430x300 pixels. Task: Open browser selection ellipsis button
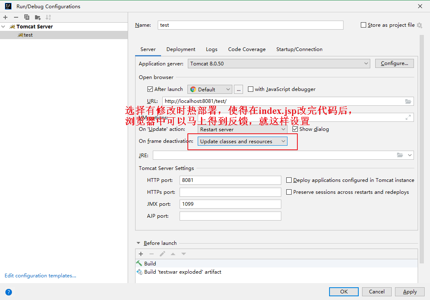238,89
